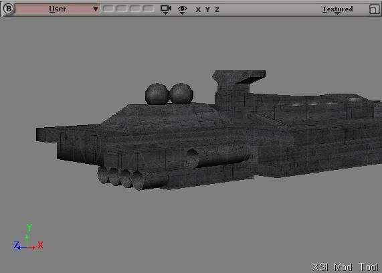
Task: Click the viewport maximize icon
Action: tap(374, 9)
